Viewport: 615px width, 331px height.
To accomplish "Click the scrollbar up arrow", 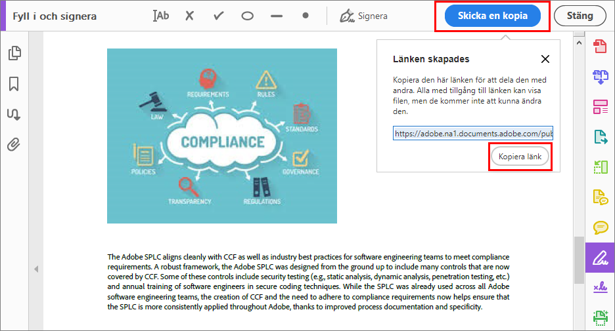I will coord(579,43).
